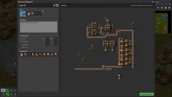Enable the Snap to grid checkbox

pyautogui.click(x=20, y=36)
